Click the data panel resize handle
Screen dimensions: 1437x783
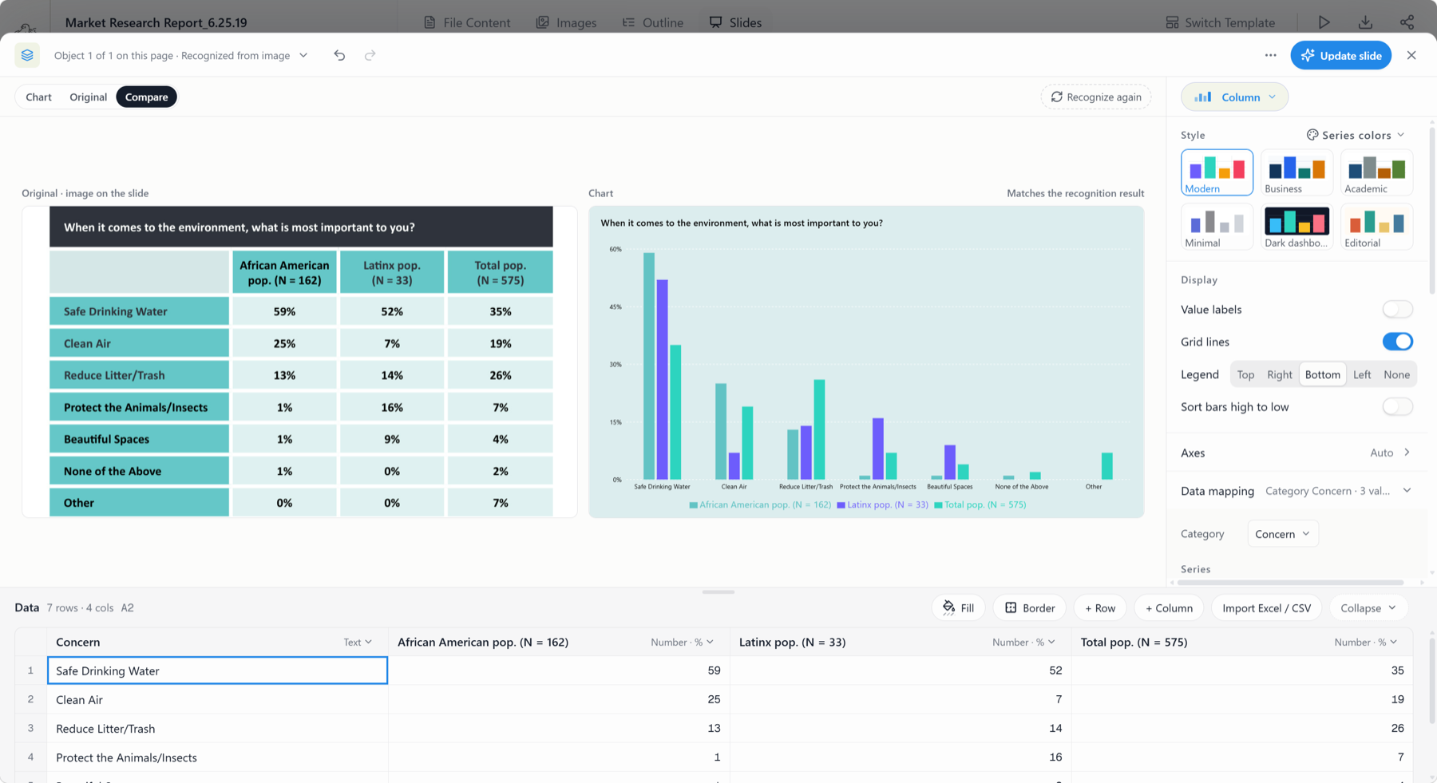click(x=718, y=592)
